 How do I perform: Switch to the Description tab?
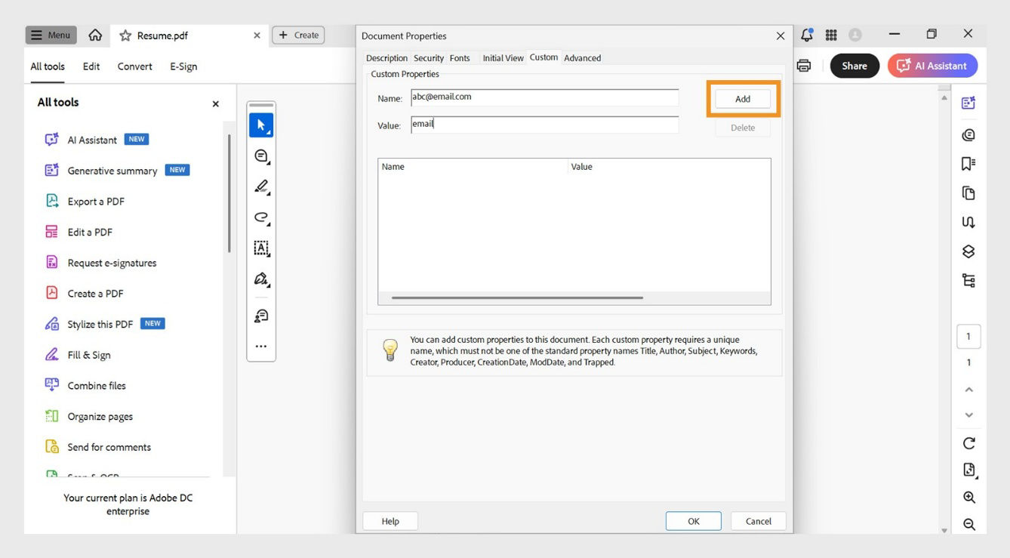tap(386, 57)
